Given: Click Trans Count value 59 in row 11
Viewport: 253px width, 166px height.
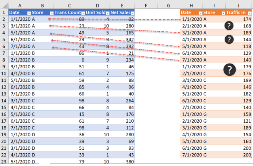Looking at the screenshot, I should point(69,80).
